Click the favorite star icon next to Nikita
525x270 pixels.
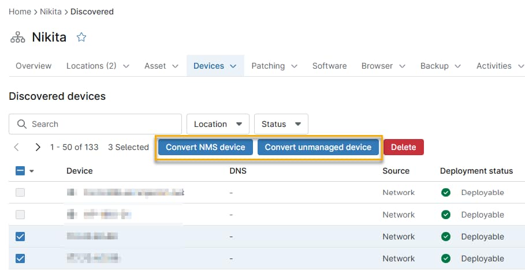coord(81,37)
